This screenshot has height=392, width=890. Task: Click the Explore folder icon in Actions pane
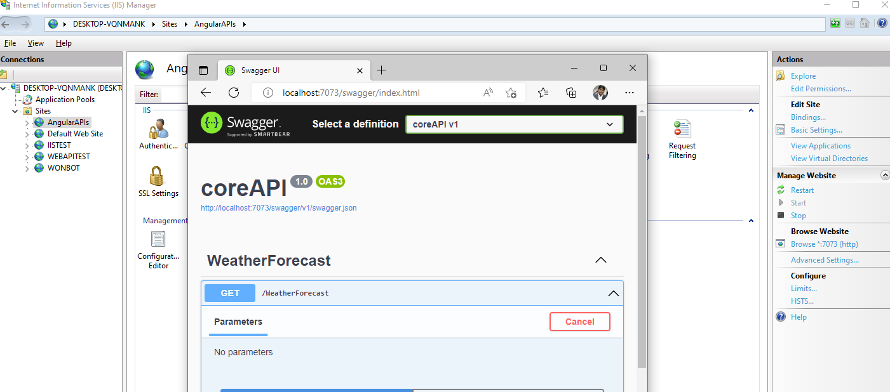click(781, 76)
